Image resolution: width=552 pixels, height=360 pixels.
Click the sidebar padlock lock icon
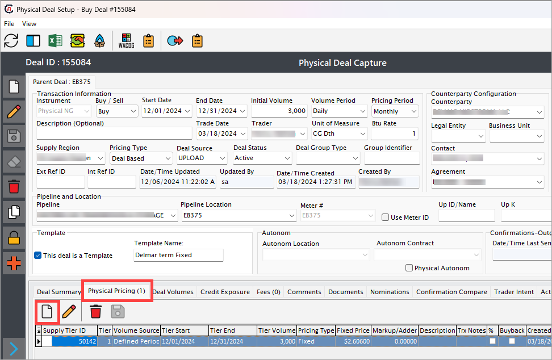coord(14,237)
